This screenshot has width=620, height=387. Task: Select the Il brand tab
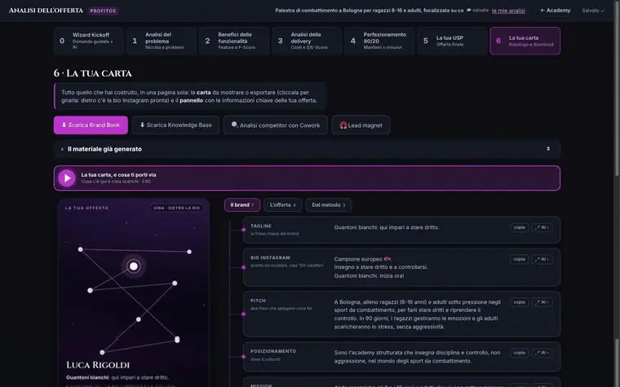tap(242, 205)
